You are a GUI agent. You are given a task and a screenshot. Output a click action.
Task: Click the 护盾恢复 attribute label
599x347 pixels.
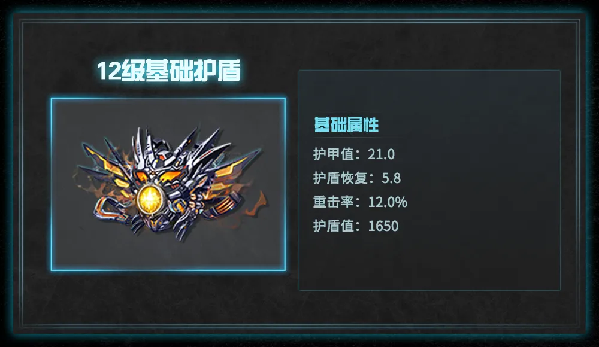click(341, 178)
